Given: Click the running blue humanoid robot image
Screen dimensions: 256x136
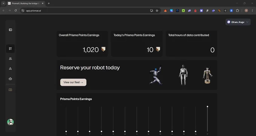Looking at the screenshot, I should point(156,75).
